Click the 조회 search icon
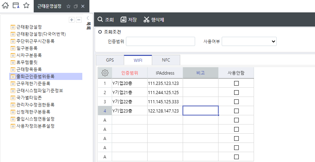The height and width of the screenshot is (162, 315). pos(100,19)
